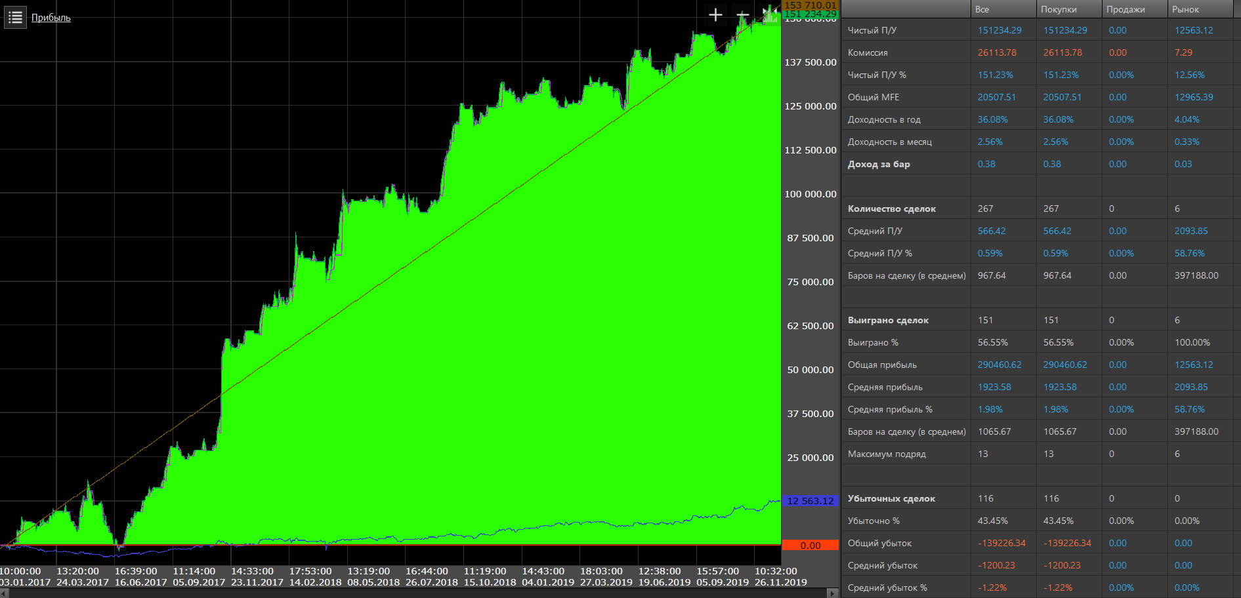The image size is (1241, 598).
Task: Click the orange 153 710.01 price label
Action: coord(810,5)
